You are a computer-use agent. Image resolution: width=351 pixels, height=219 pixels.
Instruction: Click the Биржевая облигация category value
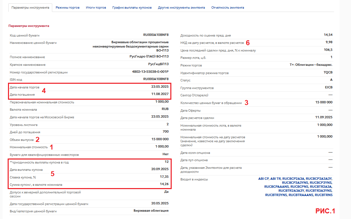tap(151, 211)
